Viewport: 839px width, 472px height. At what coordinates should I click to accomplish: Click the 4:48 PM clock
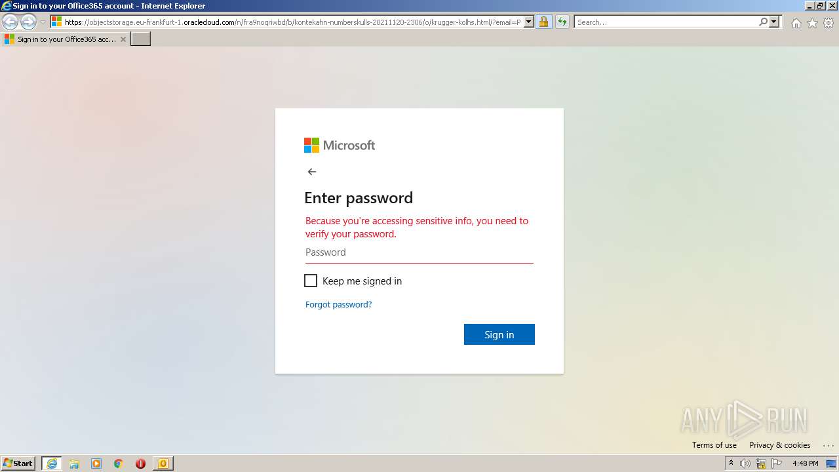[x=805, y=463]
